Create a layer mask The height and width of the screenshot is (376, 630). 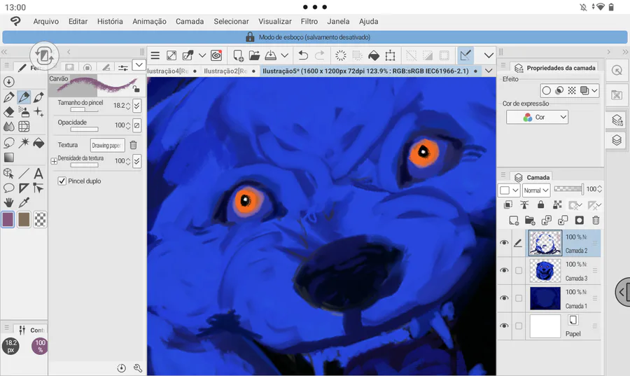click(x=580, y=220)
